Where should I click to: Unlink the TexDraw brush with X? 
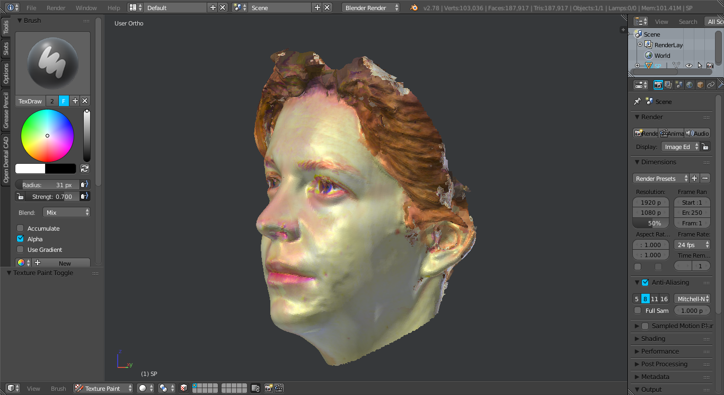click(85, 101)
